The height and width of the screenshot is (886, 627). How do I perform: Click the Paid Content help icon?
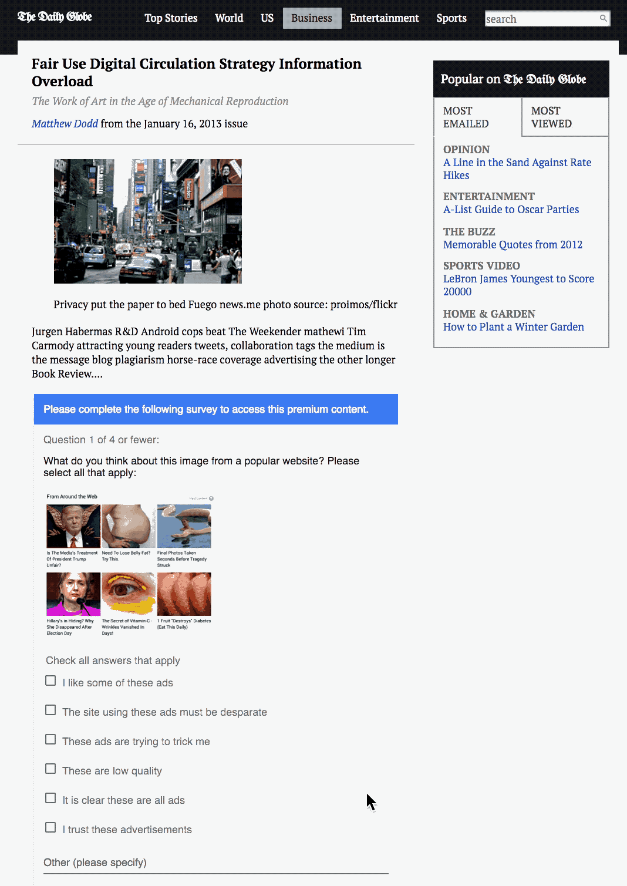(211, 498)
